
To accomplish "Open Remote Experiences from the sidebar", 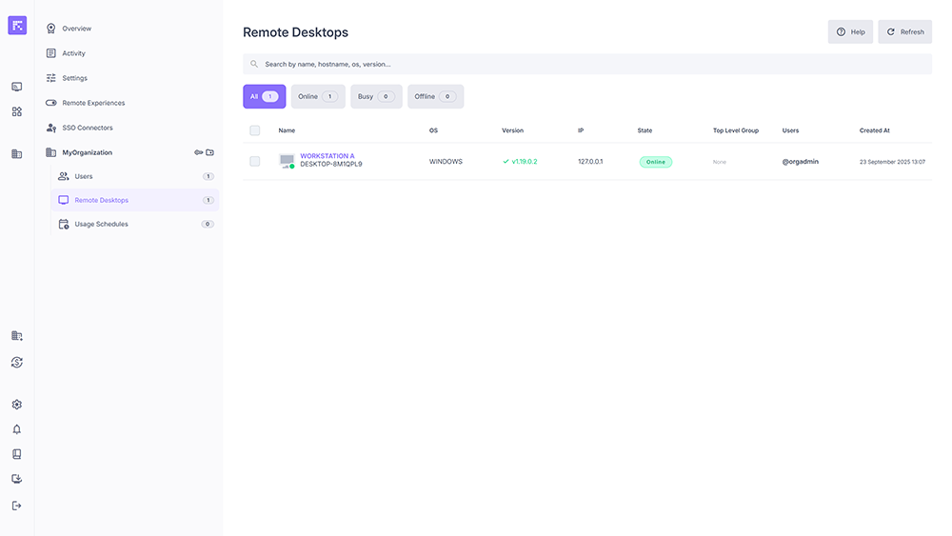I will tap(93, 103).
